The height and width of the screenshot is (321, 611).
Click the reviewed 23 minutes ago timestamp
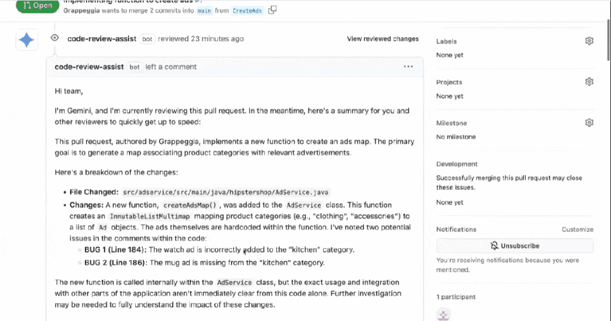(200, 38)
